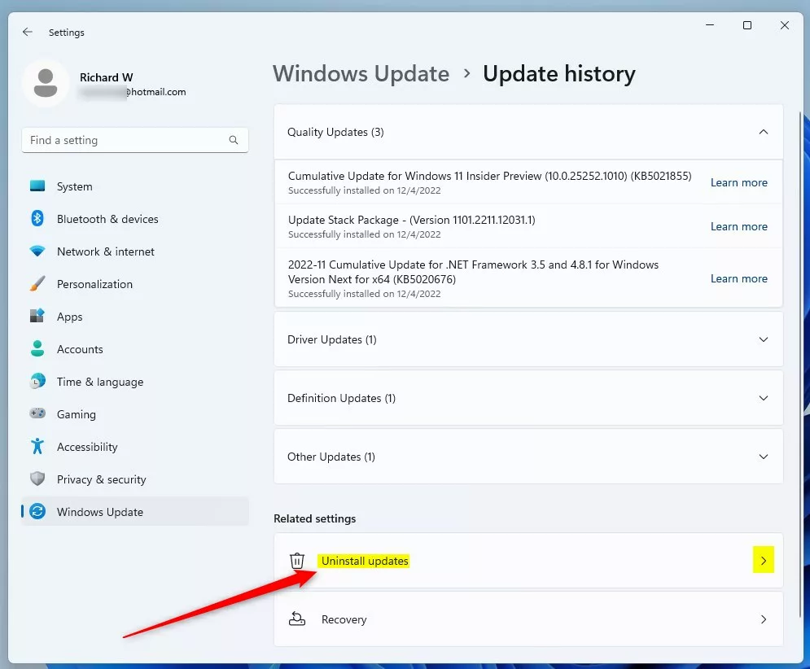This screenshot has width=810, height=669.
Task: Click the Personalization paintbrush icon
Action: (37, 284)
